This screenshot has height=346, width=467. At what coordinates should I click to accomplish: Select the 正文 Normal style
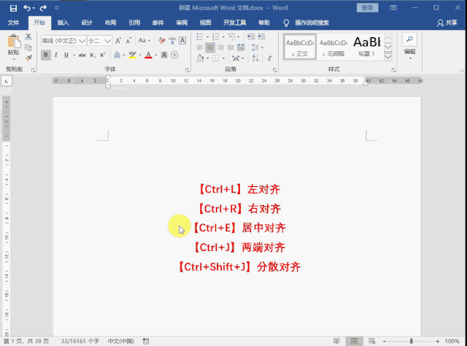(300, 47)
